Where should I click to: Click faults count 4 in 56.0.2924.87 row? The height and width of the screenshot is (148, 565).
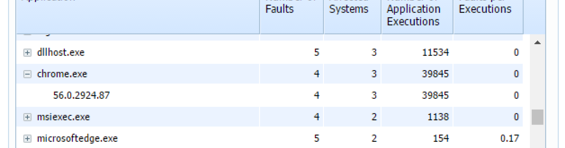pos(317,95)
